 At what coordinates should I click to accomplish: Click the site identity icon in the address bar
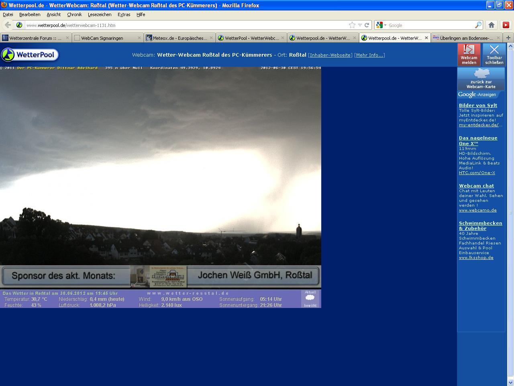[19, 25]
